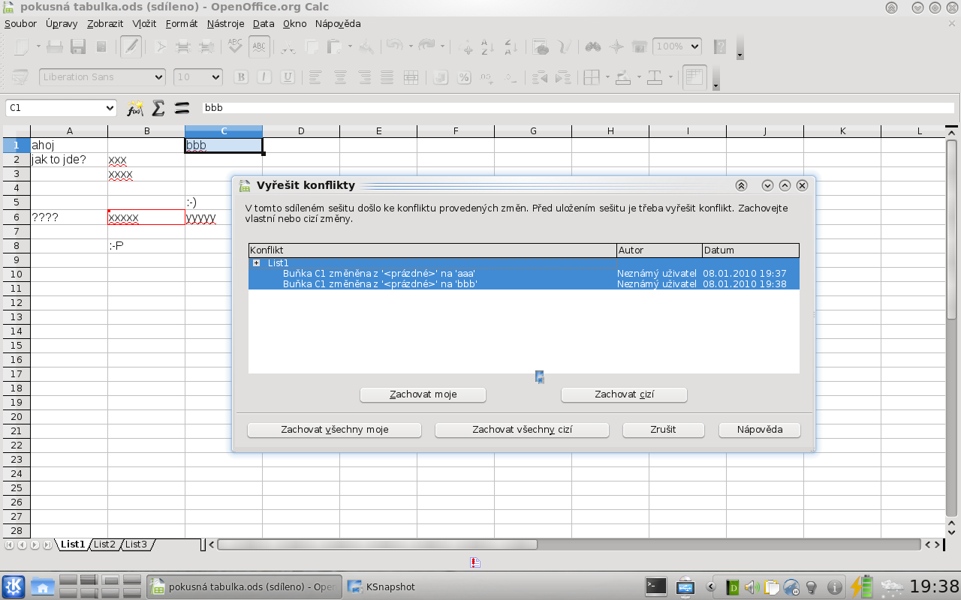Open the Zobrazit menu
The width and height of the screenshot is (961, 600).
coord(105,23)
